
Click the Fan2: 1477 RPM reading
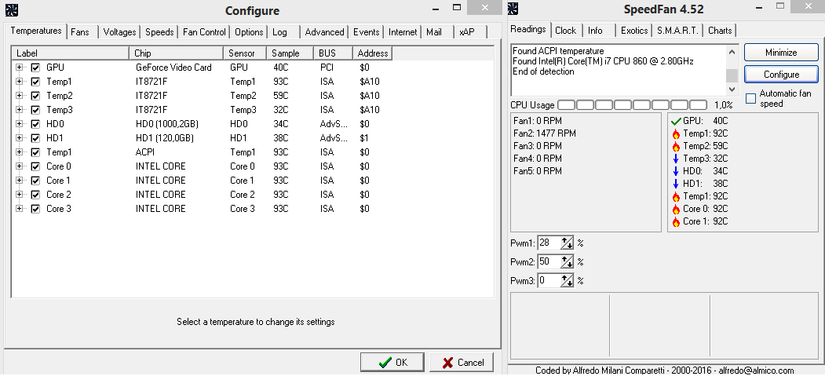(545, 133)
